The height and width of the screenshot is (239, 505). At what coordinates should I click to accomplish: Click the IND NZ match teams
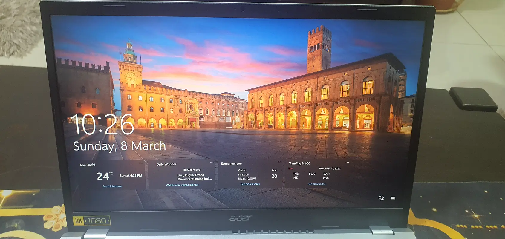296,176
